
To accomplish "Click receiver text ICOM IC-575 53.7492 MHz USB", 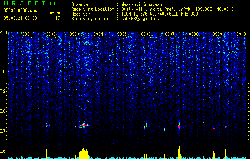I will point(159,14).
